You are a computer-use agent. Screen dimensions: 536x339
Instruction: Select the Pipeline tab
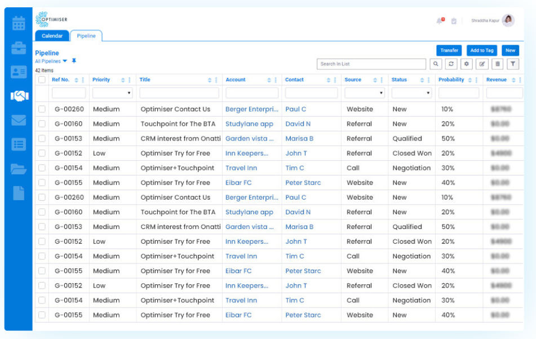(x=86, y=36)
